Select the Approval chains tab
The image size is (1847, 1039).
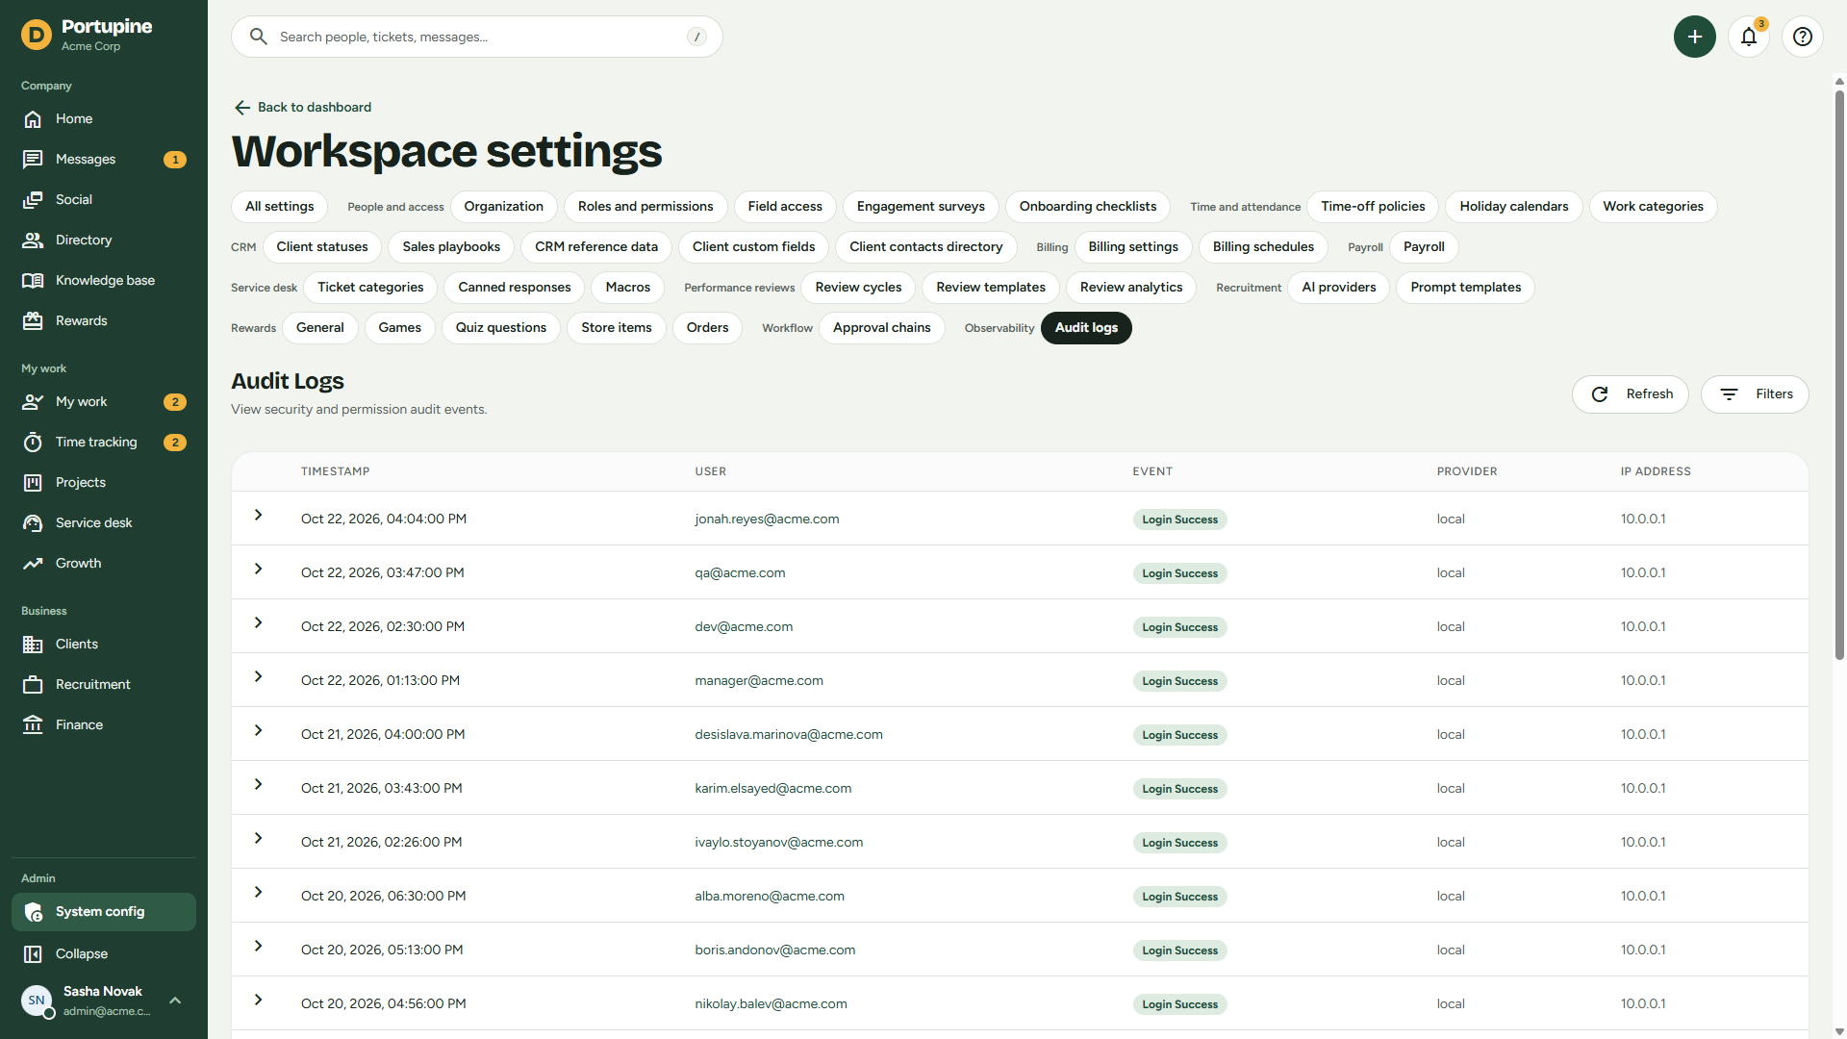(x=882, y=328)
